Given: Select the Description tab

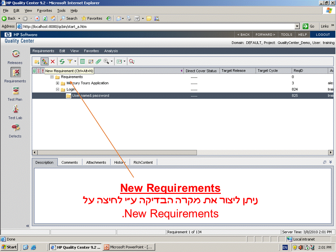Looking at the screenshot, I should click(x=44, y=162).
